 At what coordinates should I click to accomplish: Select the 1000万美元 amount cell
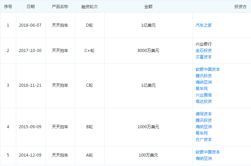(148, 127)
